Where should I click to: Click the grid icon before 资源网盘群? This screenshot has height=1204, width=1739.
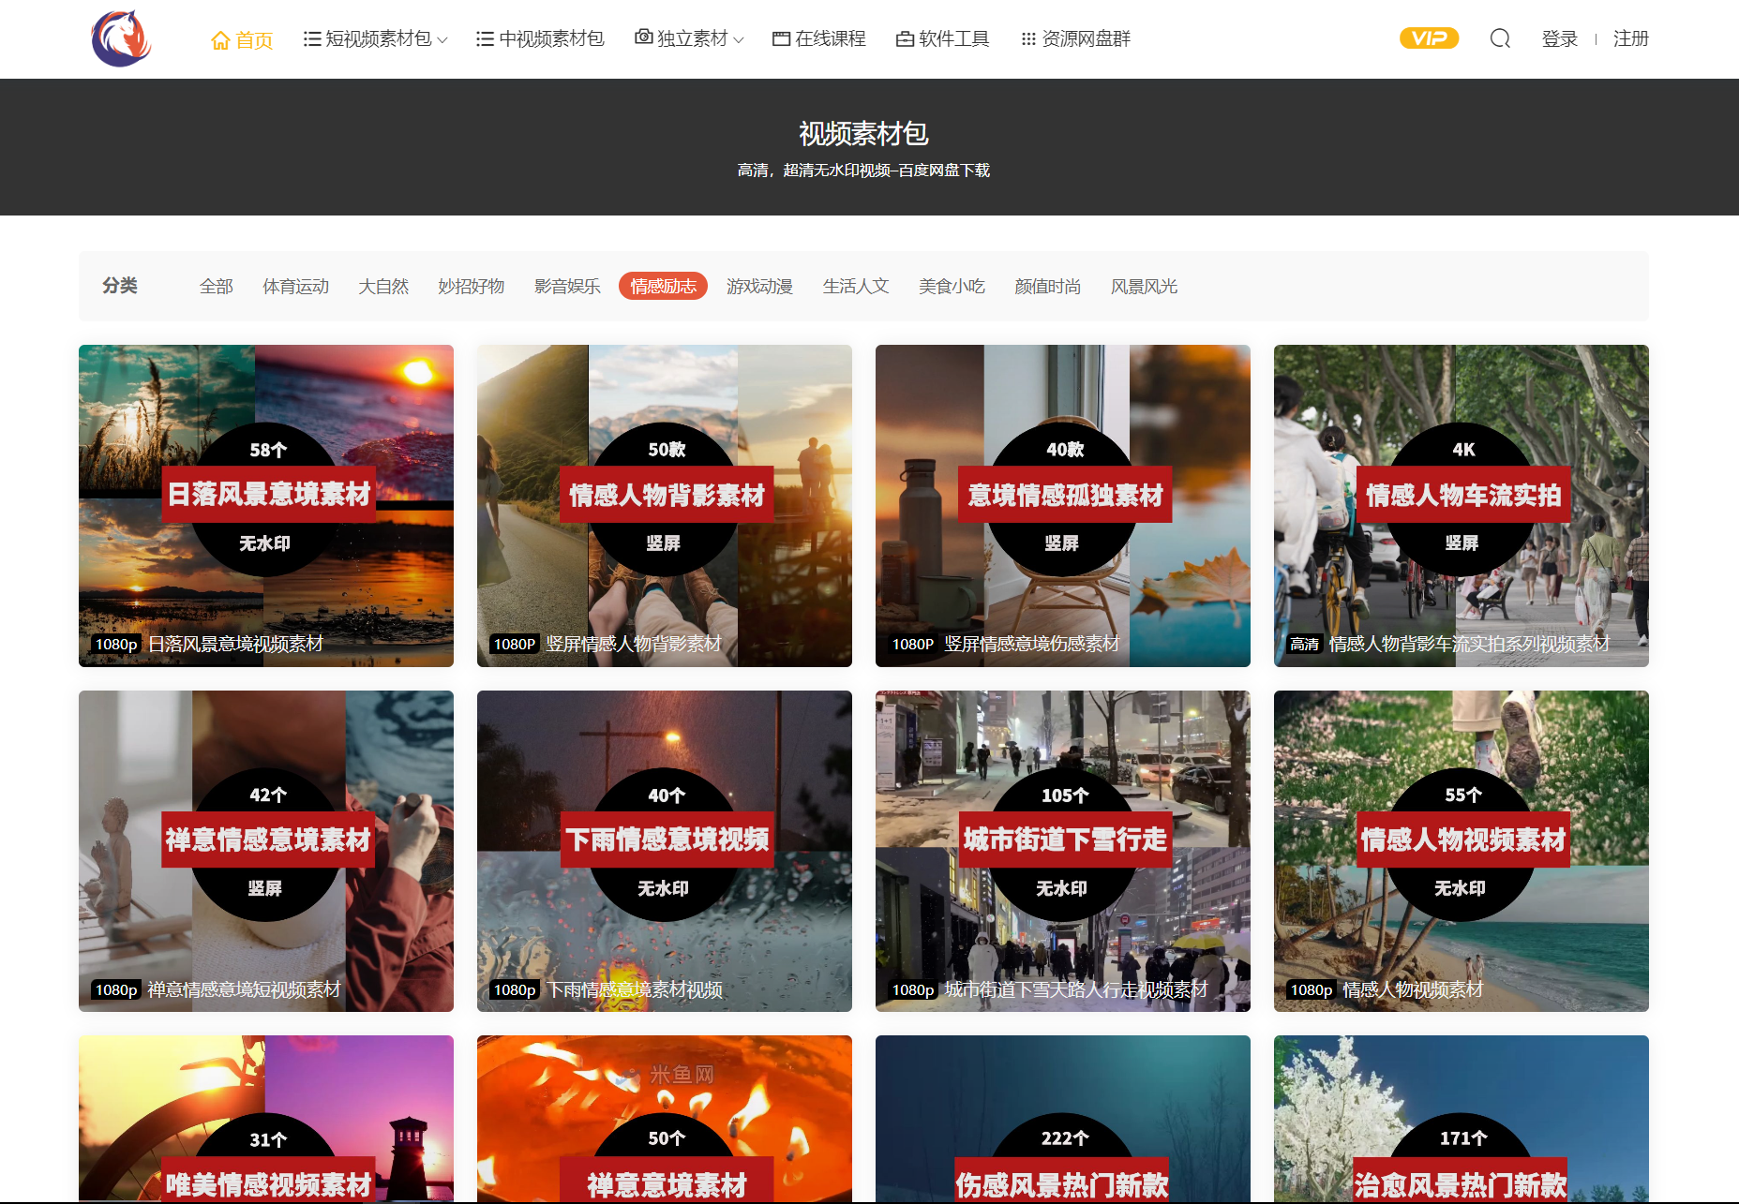click(1028, 39)
